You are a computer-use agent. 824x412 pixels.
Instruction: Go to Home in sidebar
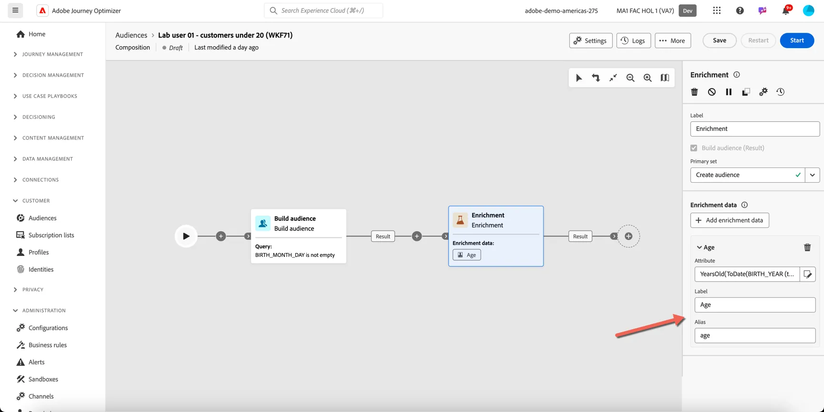click(37, 34)
